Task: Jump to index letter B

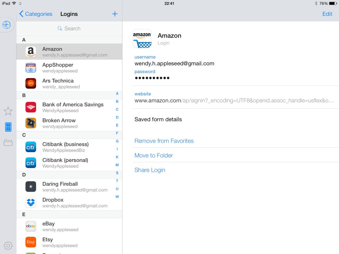Action: [x=117, y=102]
